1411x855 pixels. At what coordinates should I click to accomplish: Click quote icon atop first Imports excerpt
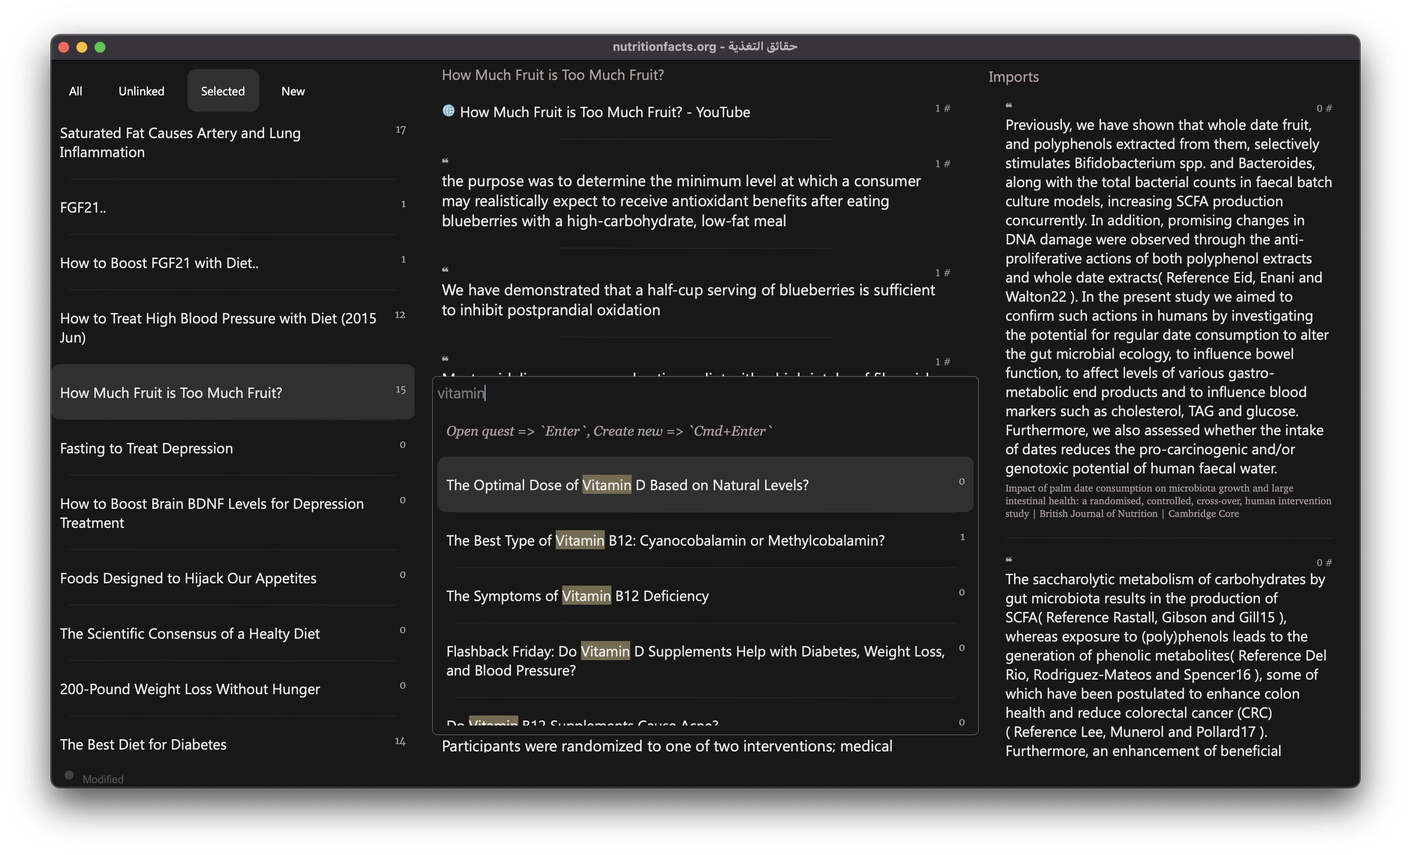1009,105
